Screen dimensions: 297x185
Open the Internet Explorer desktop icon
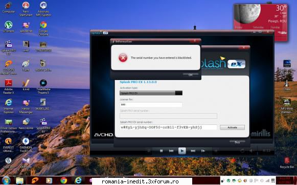click(x=9, y=106)
